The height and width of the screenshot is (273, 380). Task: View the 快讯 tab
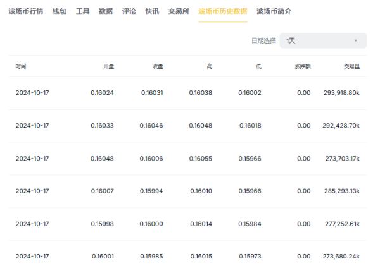pos(152,11)
